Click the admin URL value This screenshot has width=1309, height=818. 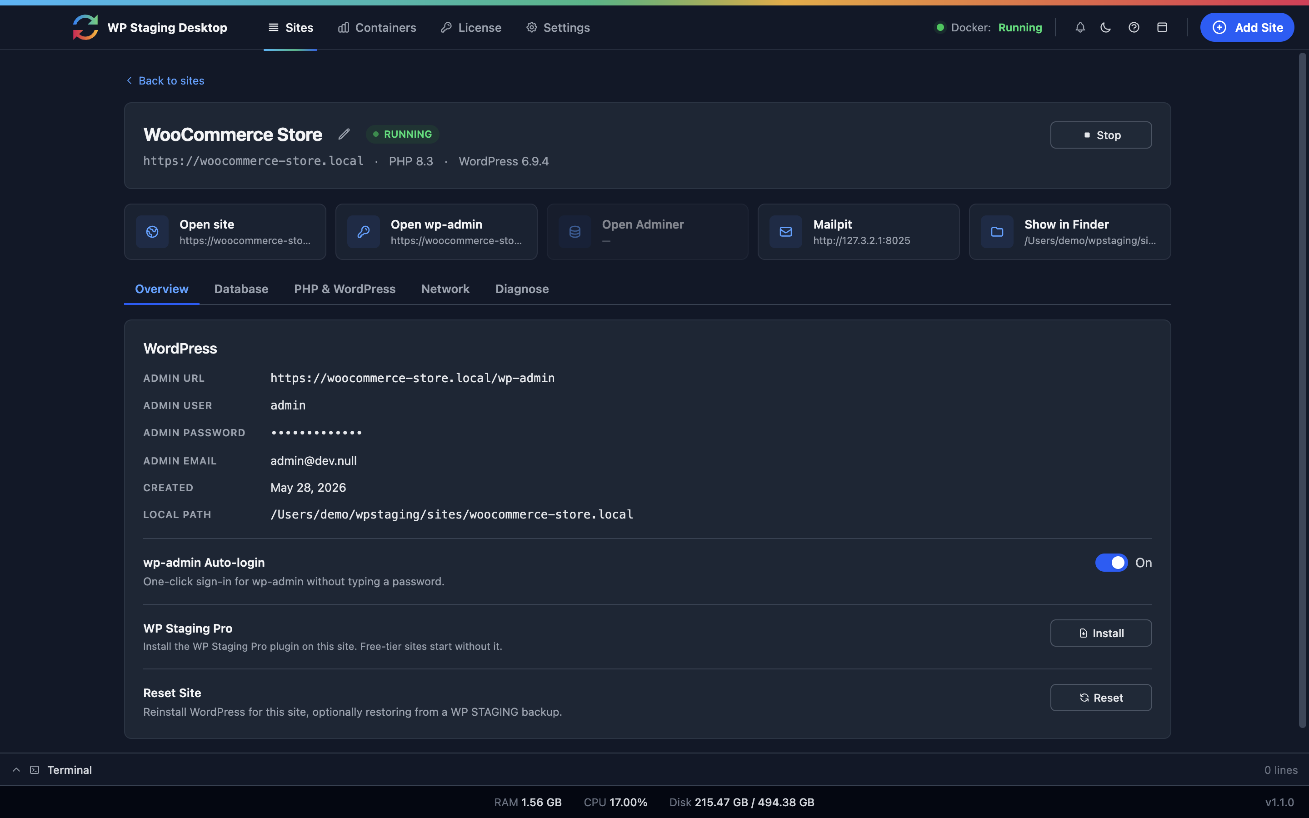412,378
